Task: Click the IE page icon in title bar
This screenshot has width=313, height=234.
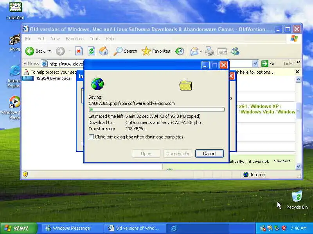Action: pos(25,29)
